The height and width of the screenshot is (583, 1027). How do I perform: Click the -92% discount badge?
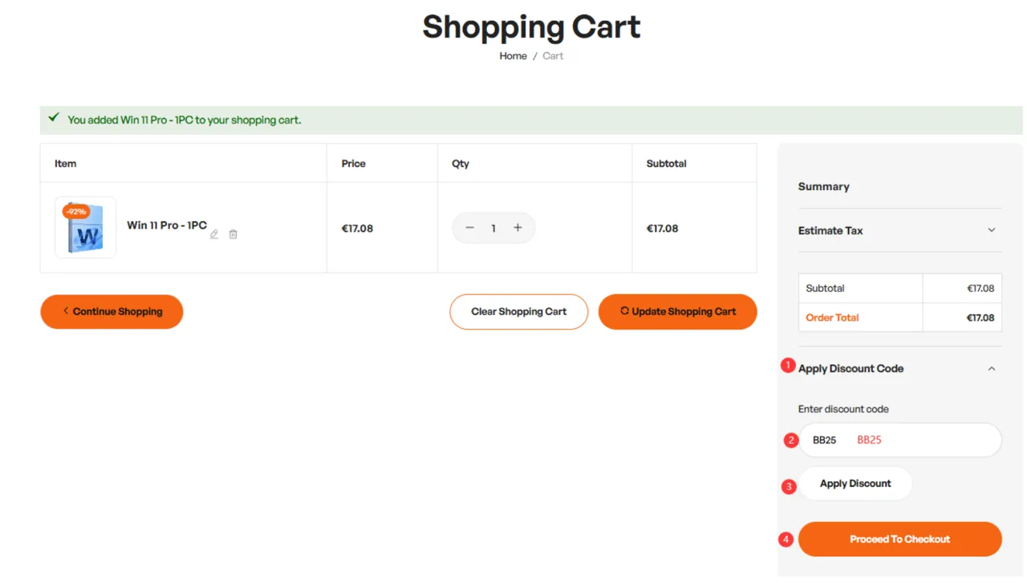click(x=75, y=212)
